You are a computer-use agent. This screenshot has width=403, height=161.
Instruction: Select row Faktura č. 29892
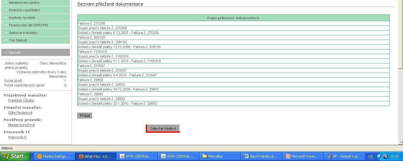point(233,94)
